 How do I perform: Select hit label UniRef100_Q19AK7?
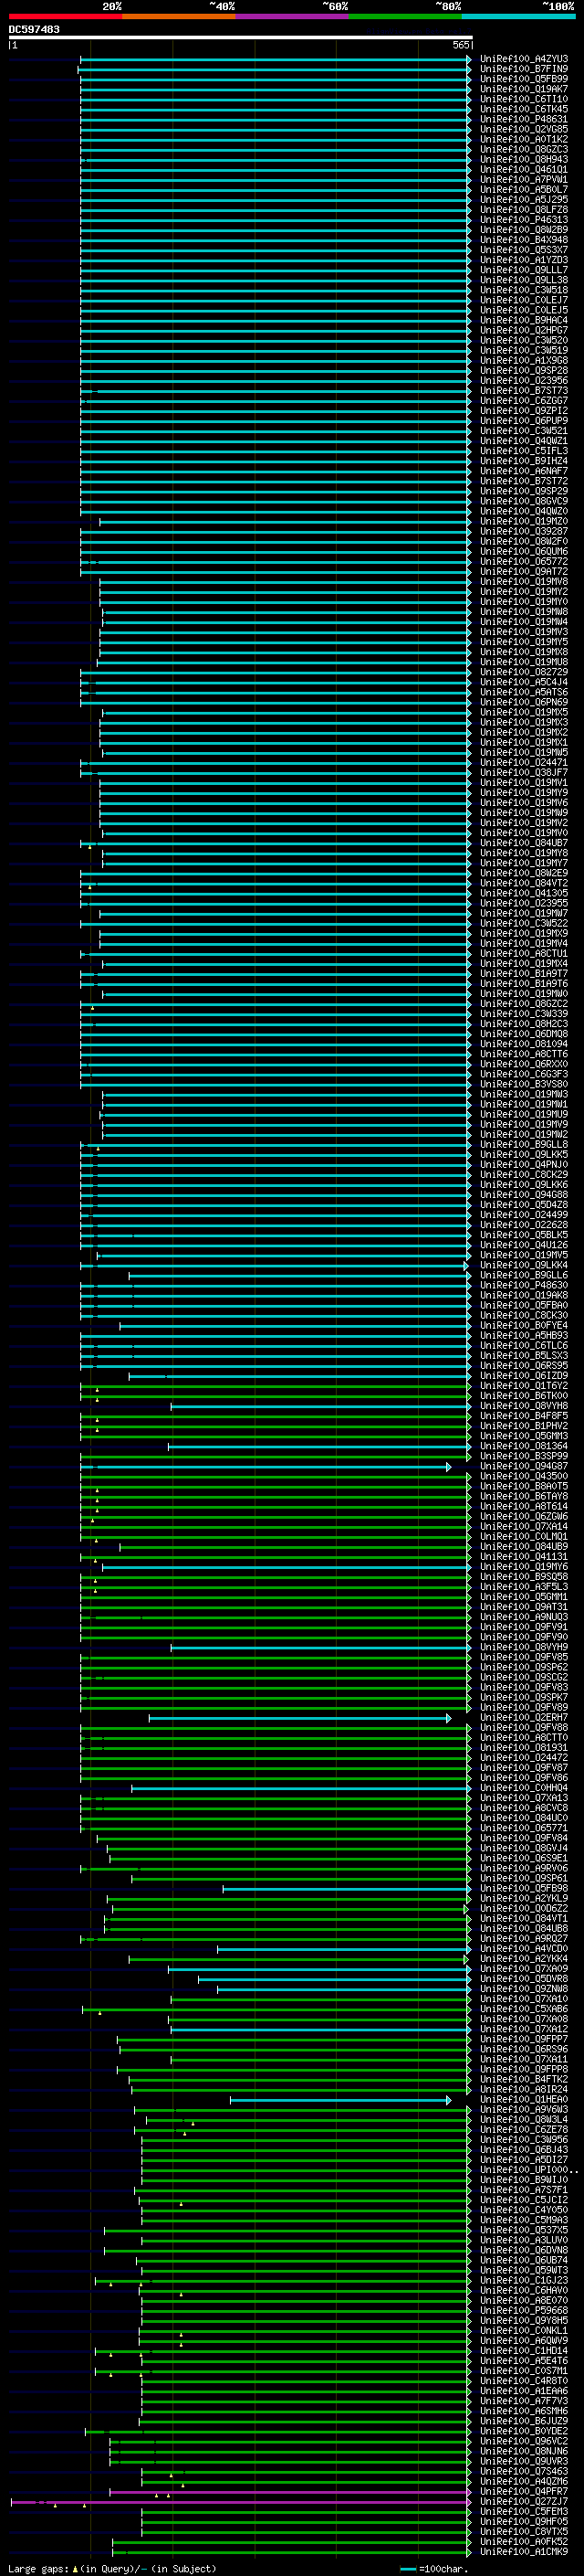(x=524, y=89)
